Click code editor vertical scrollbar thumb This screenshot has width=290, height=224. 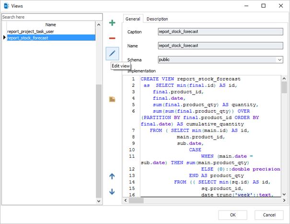[284, 87]
